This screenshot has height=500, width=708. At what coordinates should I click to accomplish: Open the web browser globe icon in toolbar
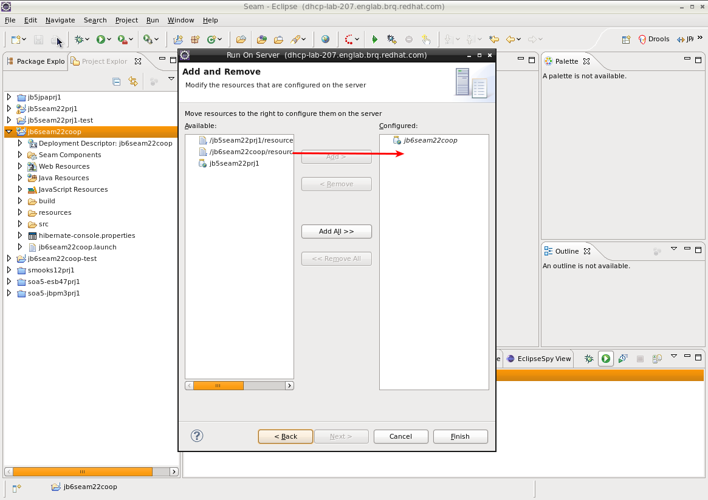click(326, 39)
